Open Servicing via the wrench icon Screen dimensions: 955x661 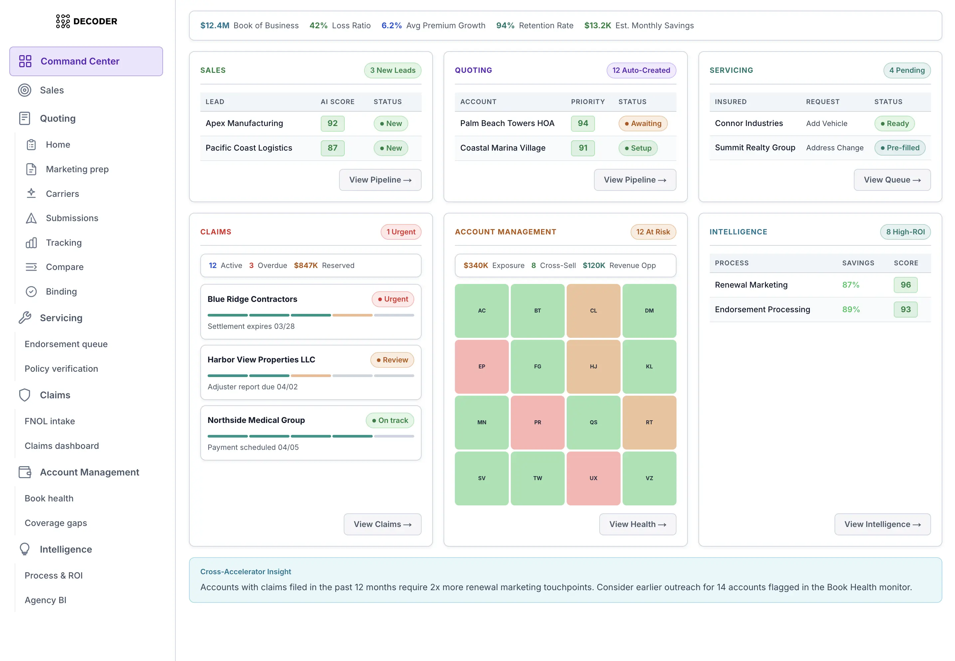[x=25, y=318]
